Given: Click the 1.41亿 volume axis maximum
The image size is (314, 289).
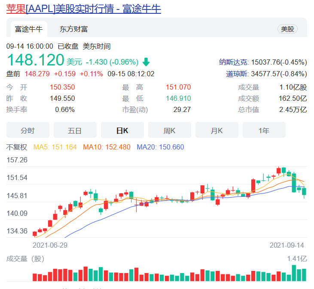Looking at the screenshot, I should coord(297,259).
